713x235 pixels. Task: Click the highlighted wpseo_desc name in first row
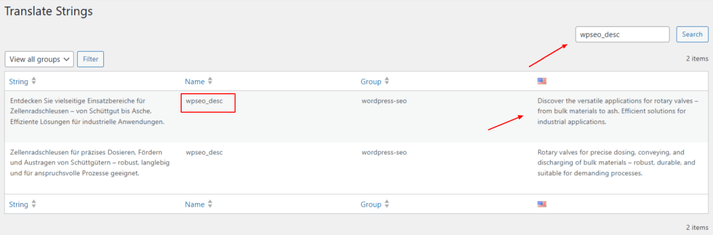204,101
